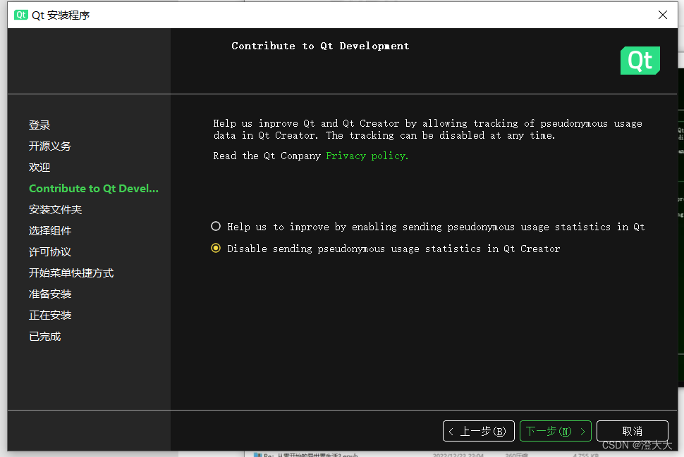
Task: Click the Contribute to Qt Development heading
Action: pos(320,46)
